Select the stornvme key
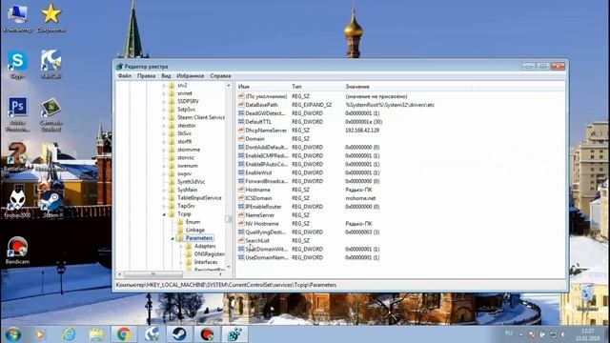The height and width of the screenshot is (343, 610). tap(189, 150)
